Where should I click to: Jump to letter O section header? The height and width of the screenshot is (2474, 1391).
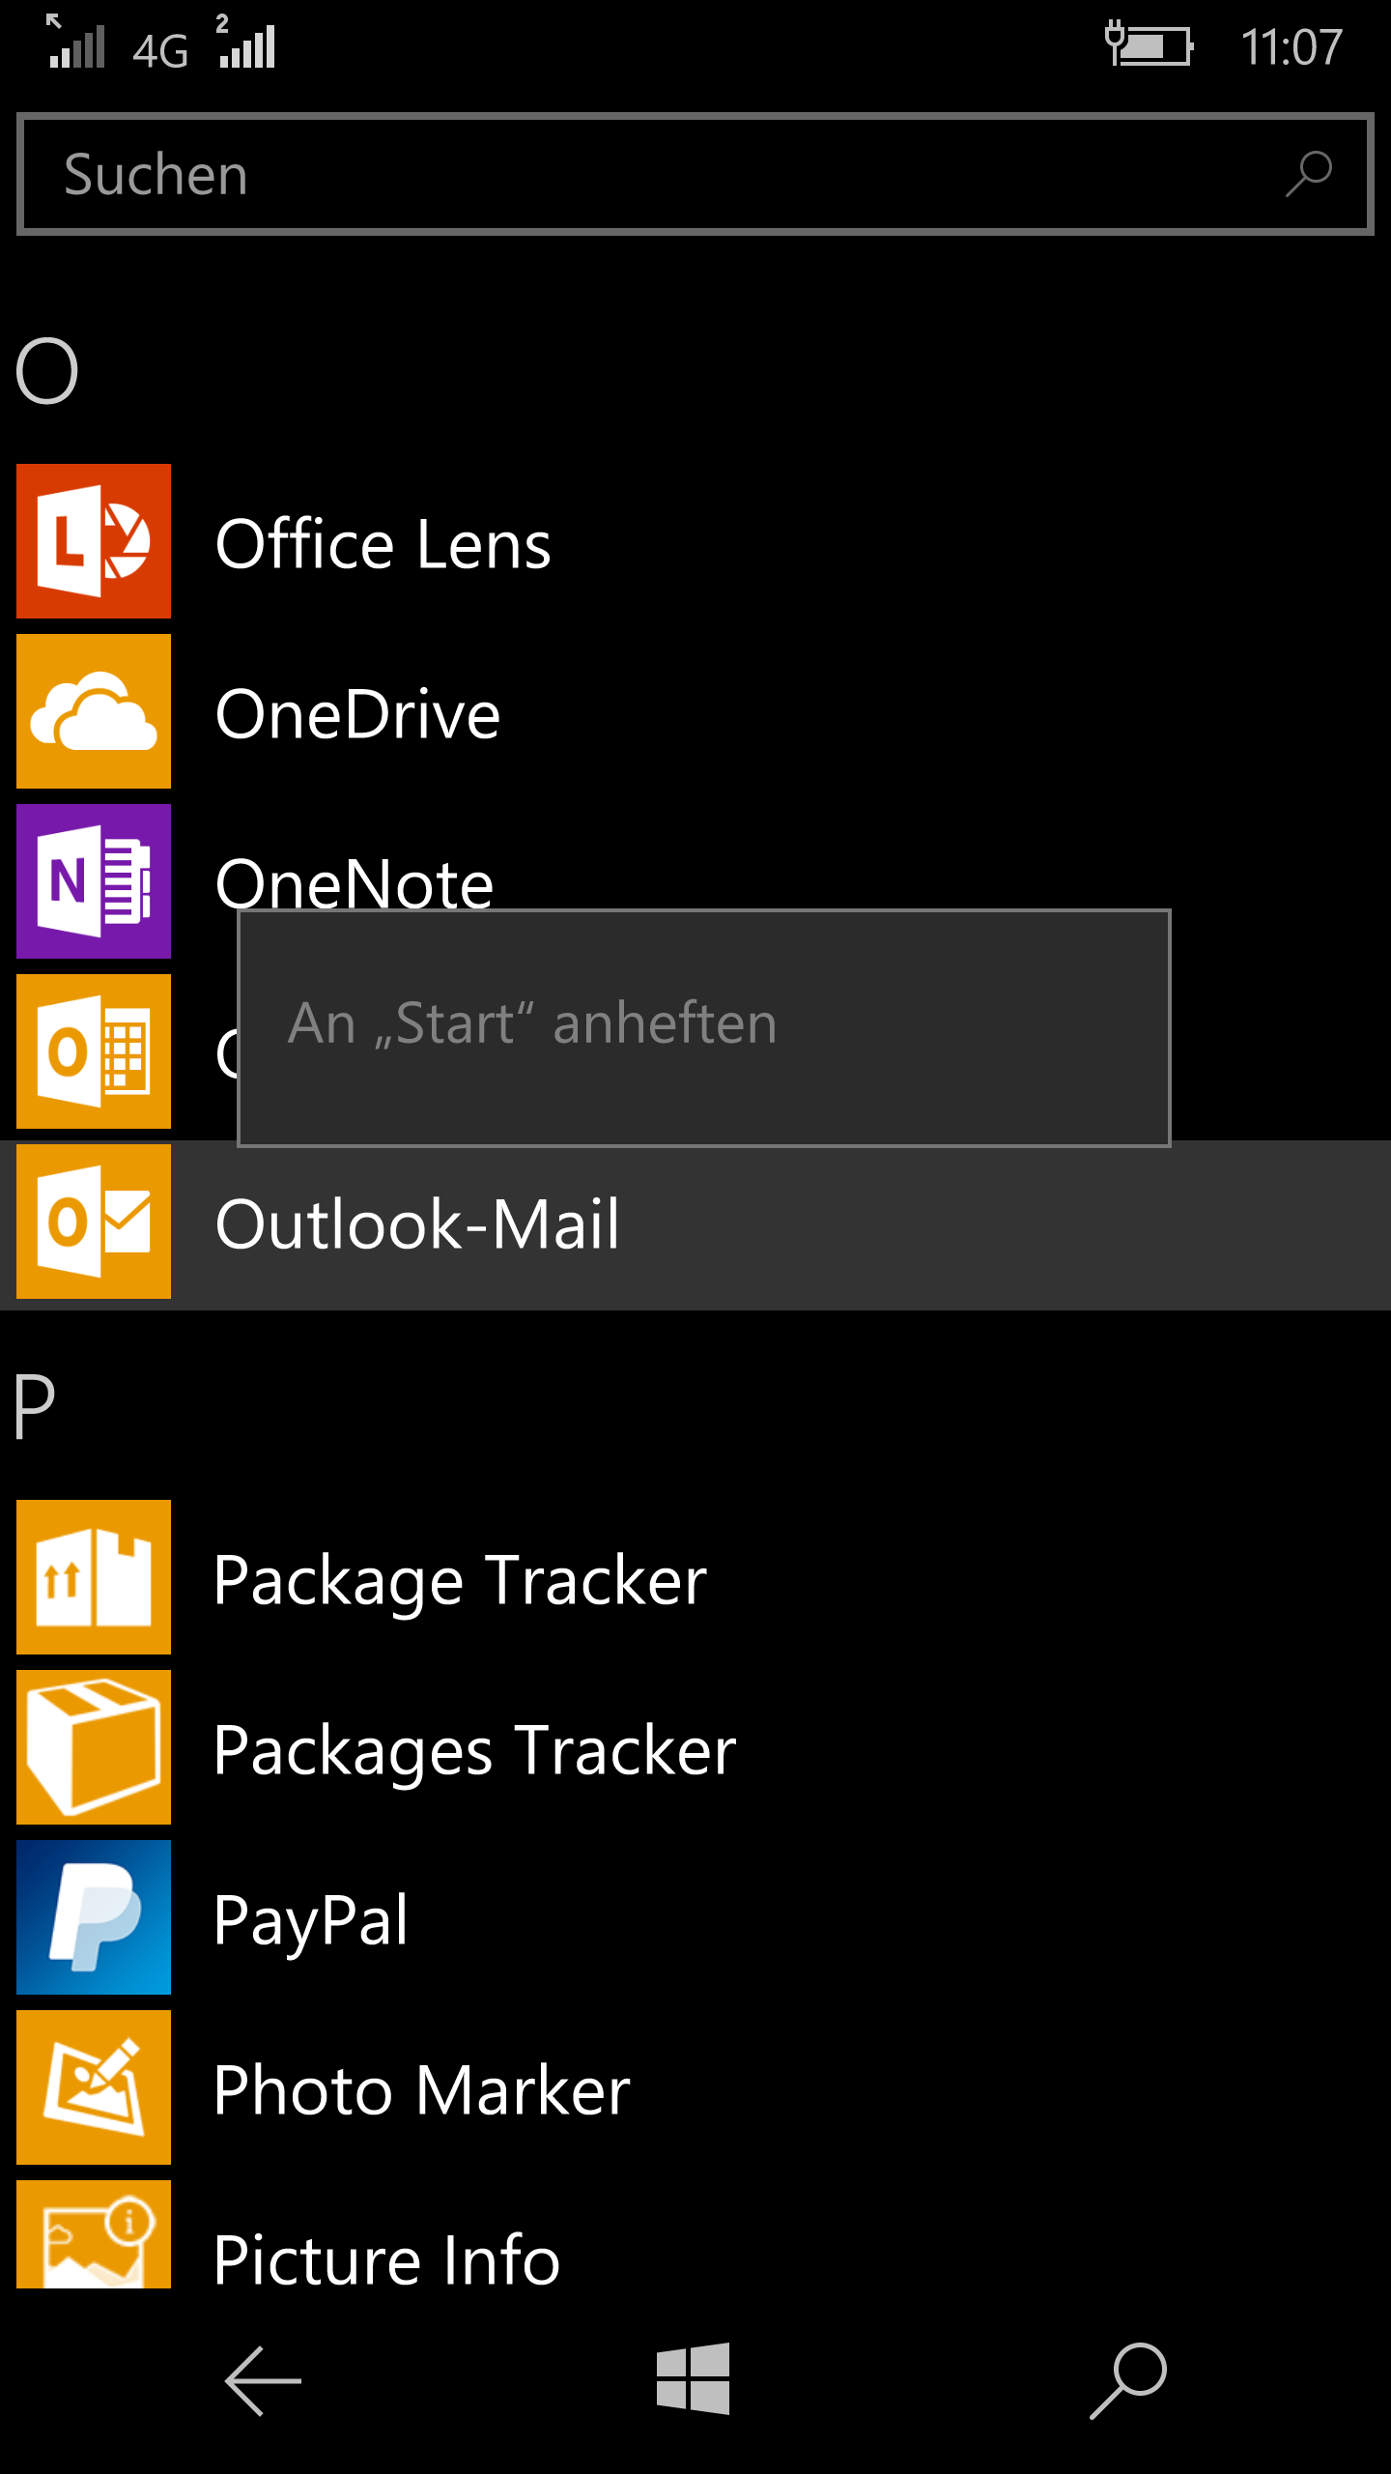click(46, 371)
